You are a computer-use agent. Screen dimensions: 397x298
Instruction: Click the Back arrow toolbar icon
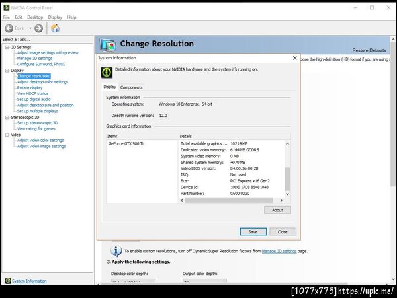click(x=9, y=28)
